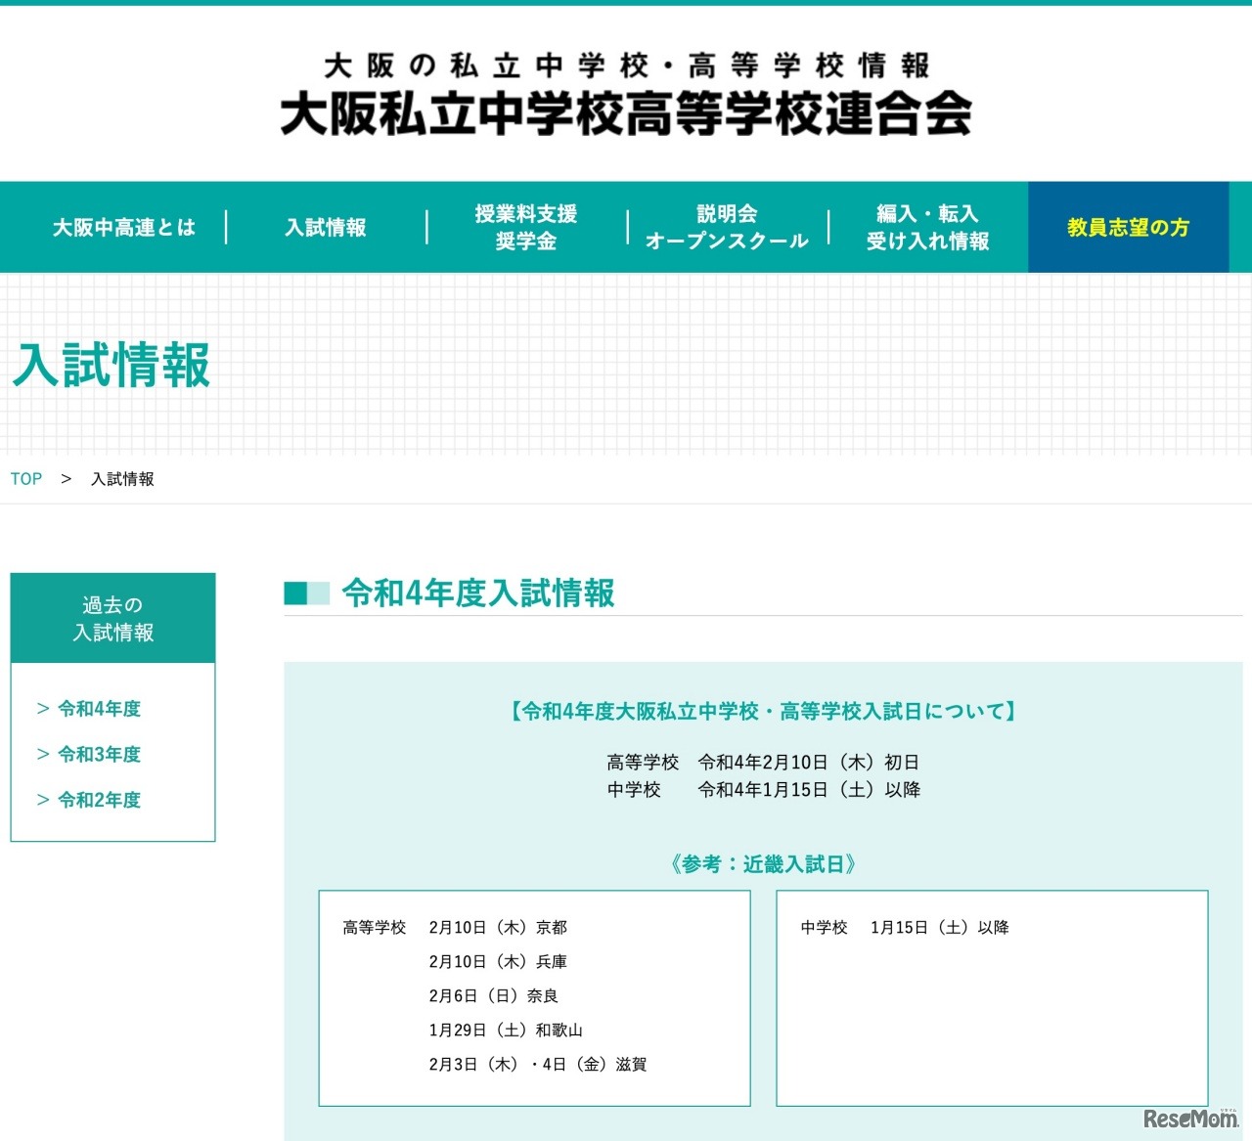Open the 令和4年度 past exam info link
The image size is (1252, 1141).
pyautogui.click(x=98, y=709)
